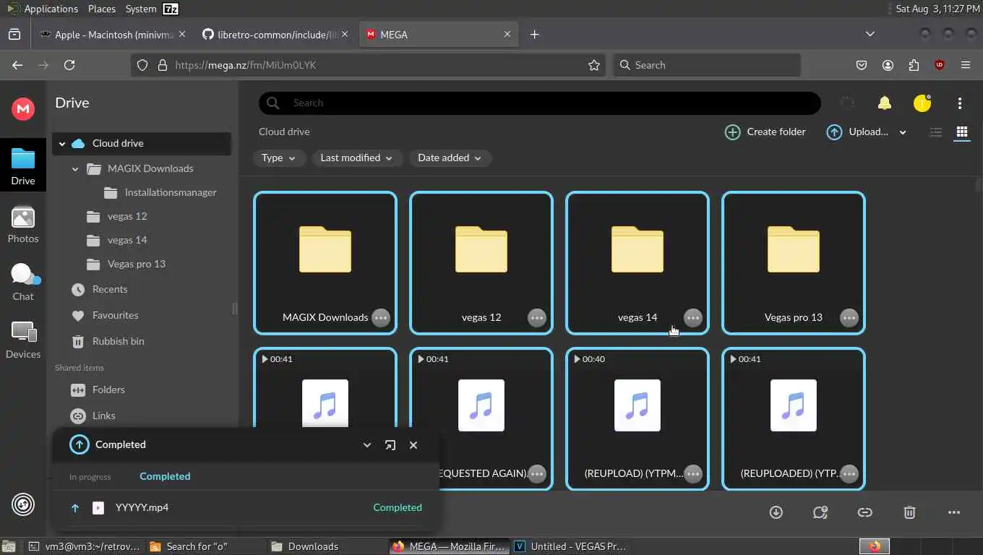Click the uBlock Origin extension icon
Screen dimensions: 983x555
pos(940,65)
